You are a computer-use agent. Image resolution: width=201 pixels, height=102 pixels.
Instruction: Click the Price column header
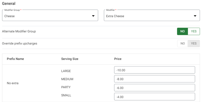click(118, 59)
